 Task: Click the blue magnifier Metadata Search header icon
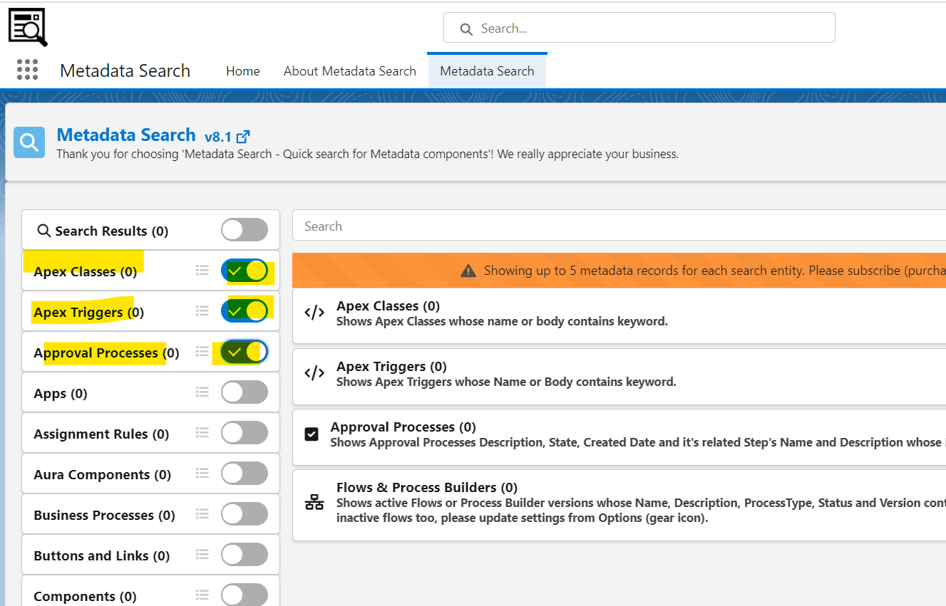pyautogui.click(x=29, y=142)
